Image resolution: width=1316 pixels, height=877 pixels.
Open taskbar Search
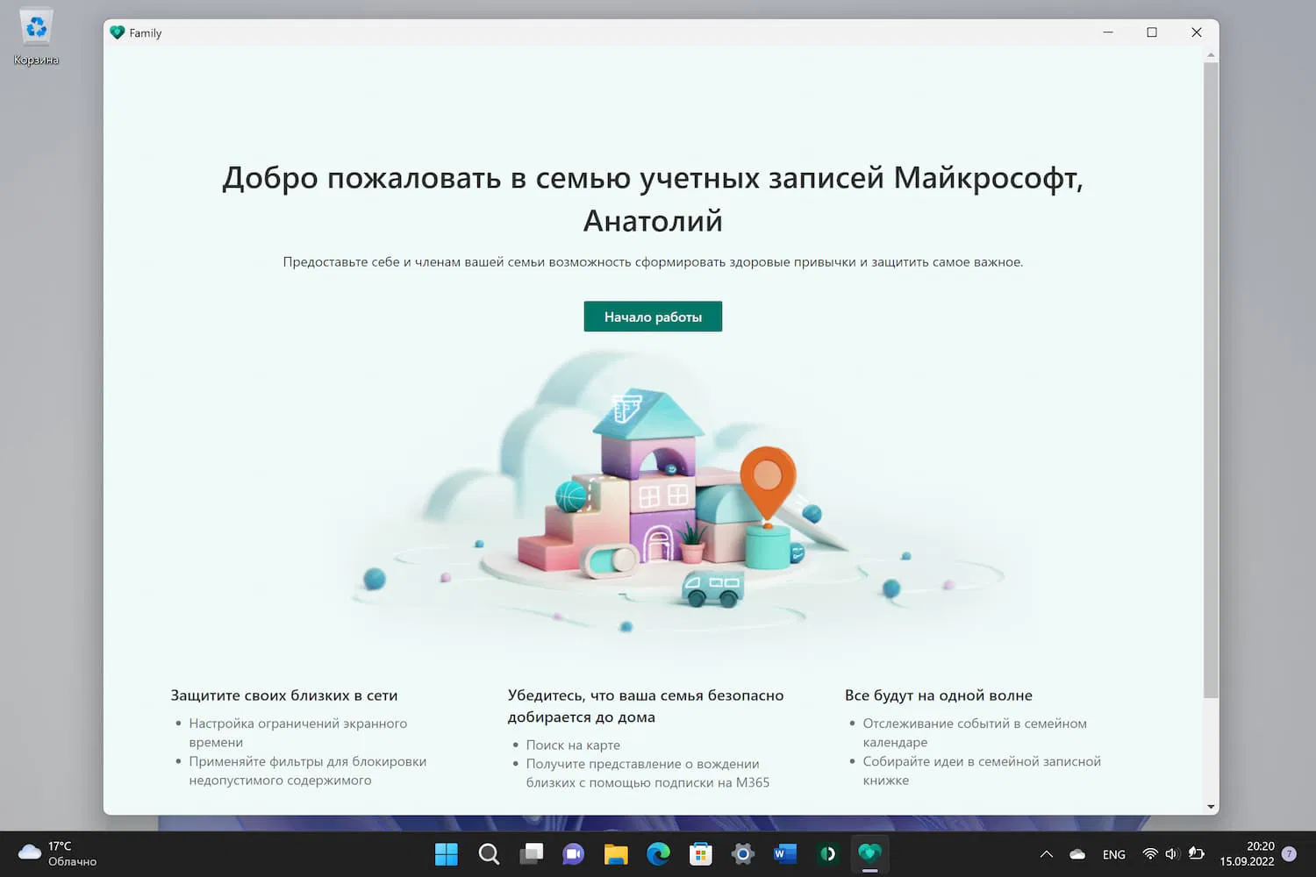coord(489,854)
